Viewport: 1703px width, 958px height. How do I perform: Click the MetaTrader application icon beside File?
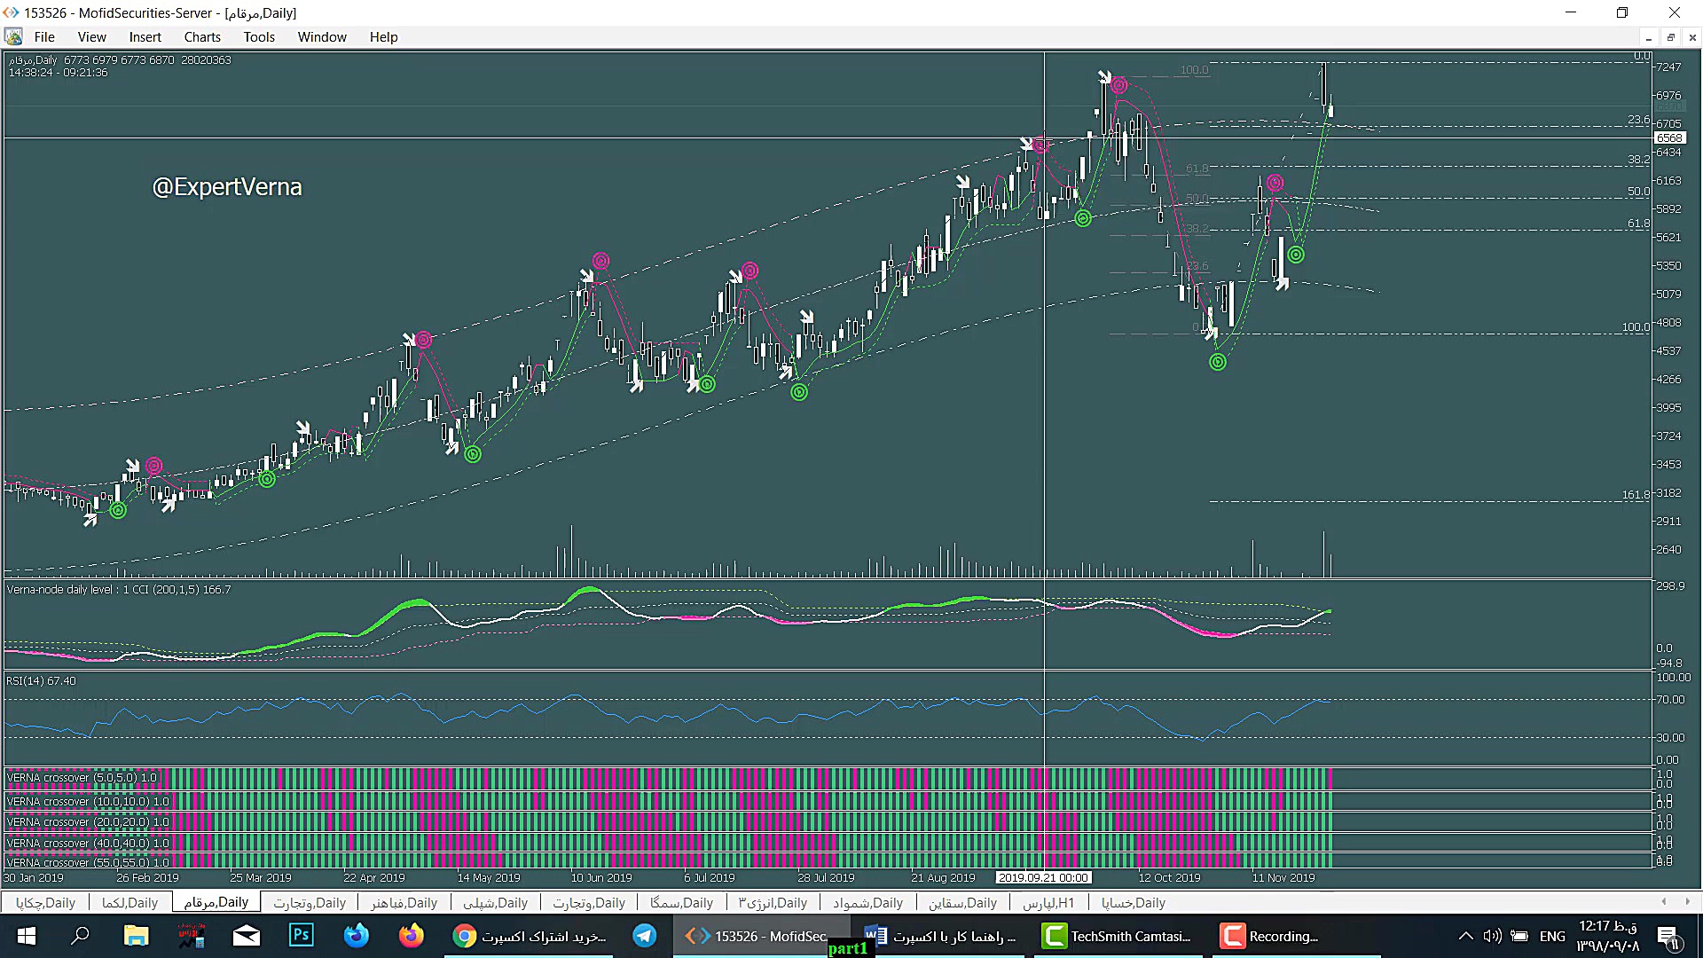(x=13, y=37)
